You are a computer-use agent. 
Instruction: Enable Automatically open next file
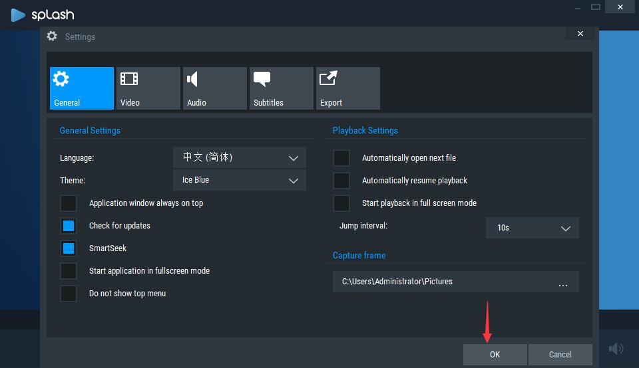coord(341,158)
